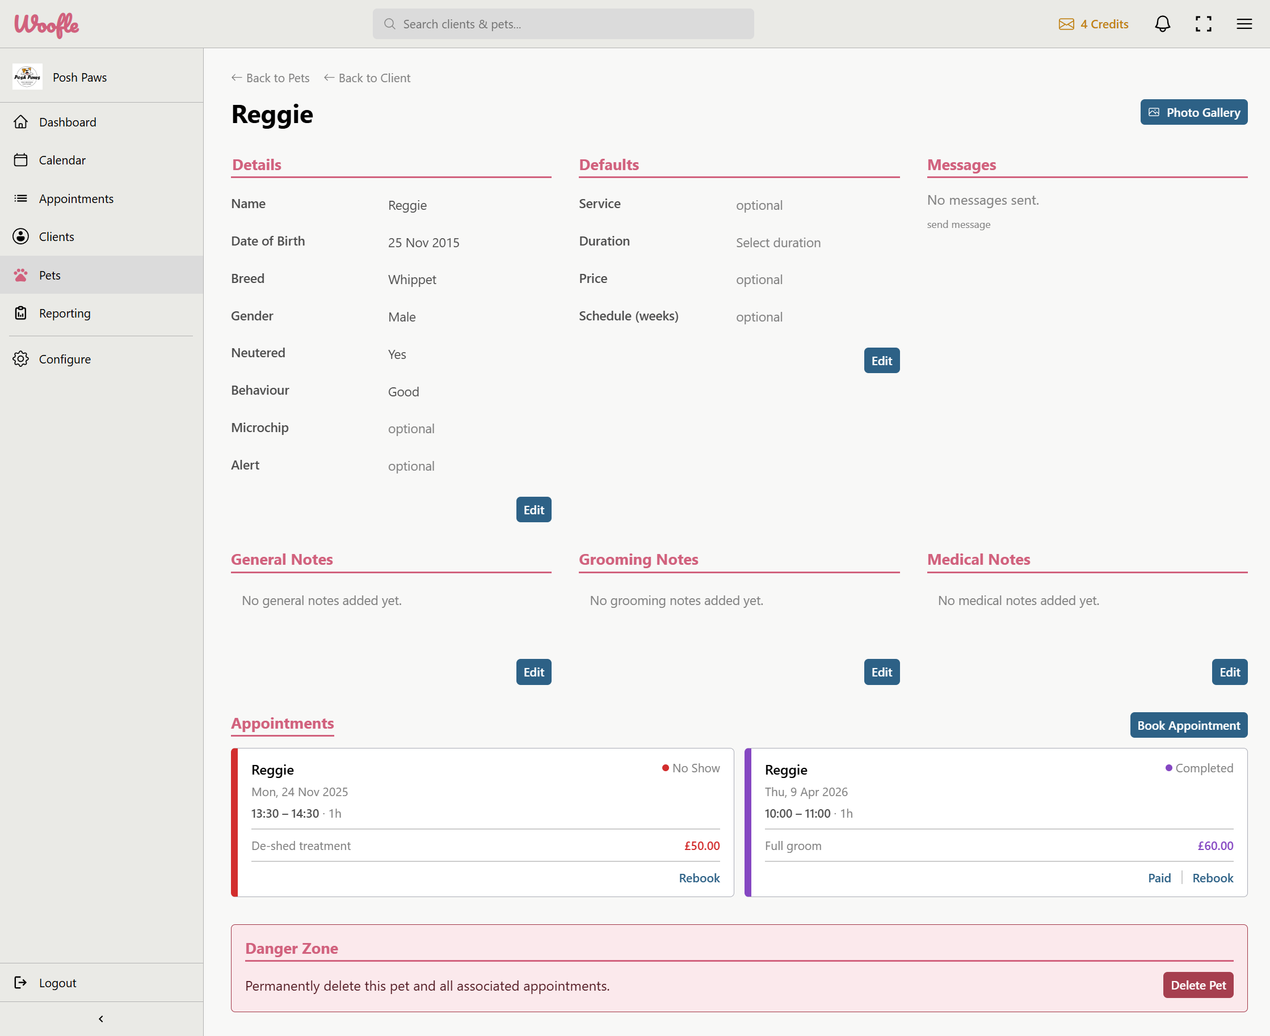This screenshot has width=1270, height=1036.
Task: Toggle fullscreen mode icon
Action: click(1203, 24)
